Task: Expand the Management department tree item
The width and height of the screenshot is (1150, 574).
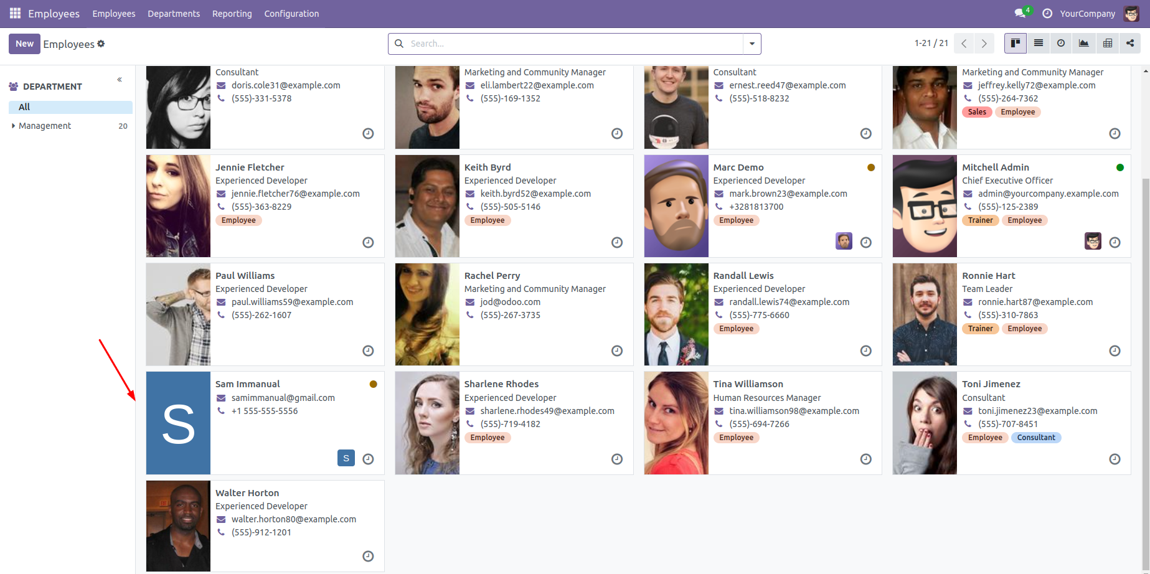Action: coord(14,126)
